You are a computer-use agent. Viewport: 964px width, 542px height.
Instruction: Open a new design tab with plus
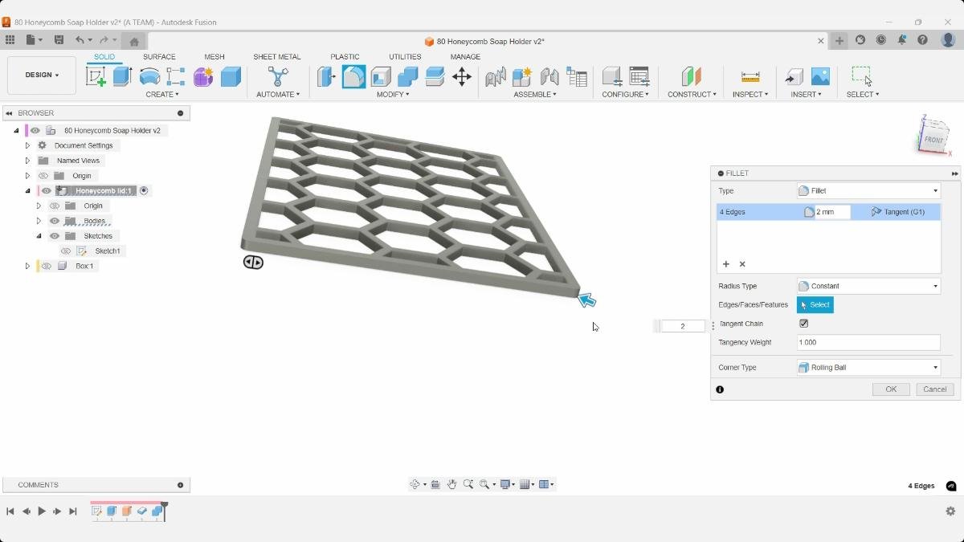(839, 41)
